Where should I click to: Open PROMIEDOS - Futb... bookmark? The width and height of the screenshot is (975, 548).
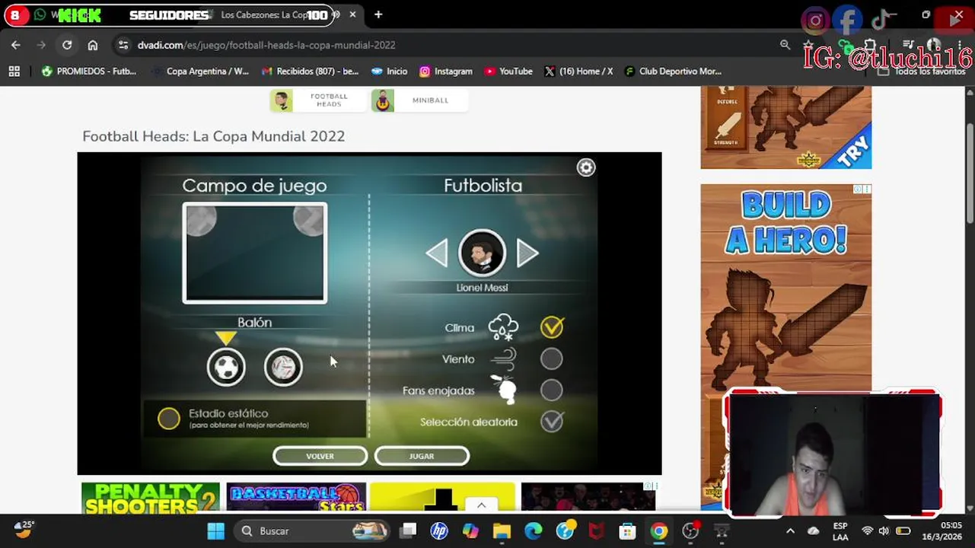coord(89,71)
